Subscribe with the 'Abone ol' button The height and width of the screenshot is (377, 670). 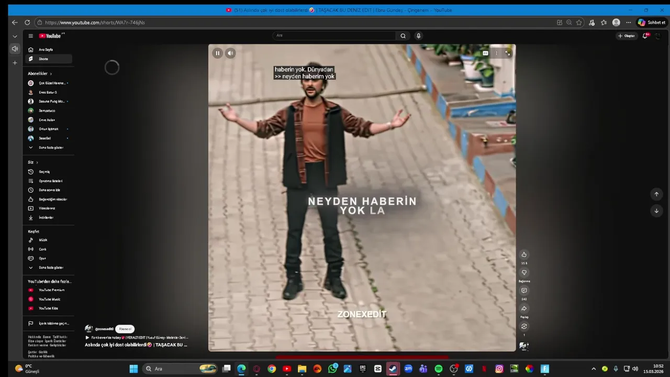click(x=125, y=329)
